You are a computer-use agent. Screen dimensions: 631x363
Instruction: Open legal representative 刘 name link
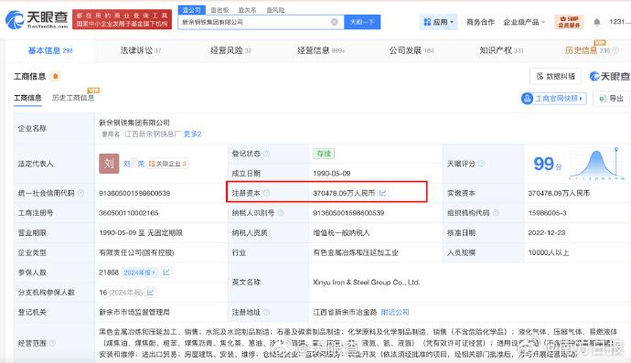tap(134, 164)
